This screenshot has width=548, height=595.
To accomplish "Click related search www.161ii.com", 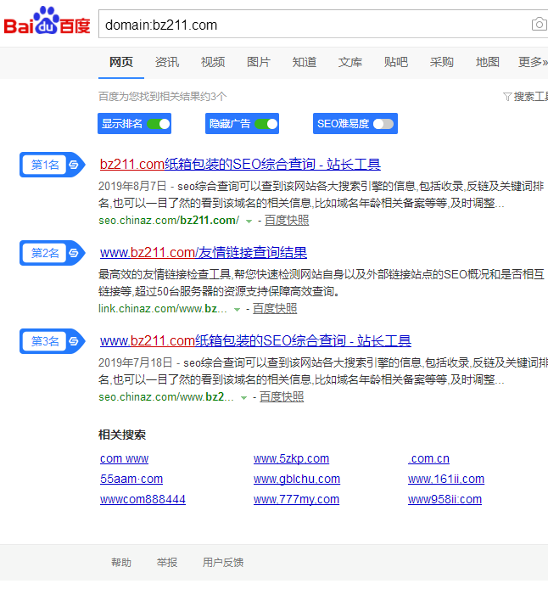I will point(446,479).
